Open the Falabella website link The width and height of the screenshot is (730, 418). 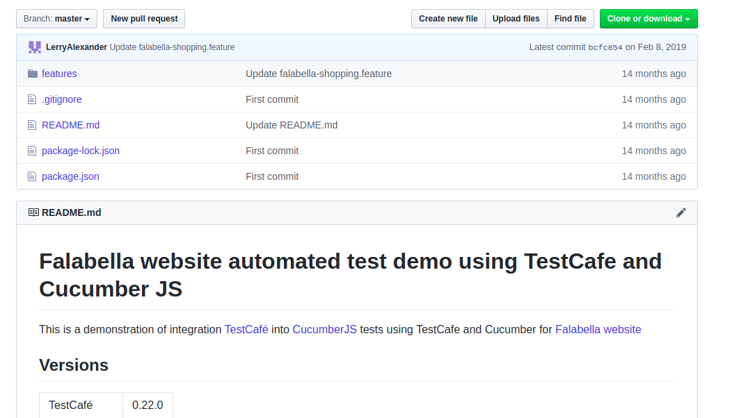[598, 329]
